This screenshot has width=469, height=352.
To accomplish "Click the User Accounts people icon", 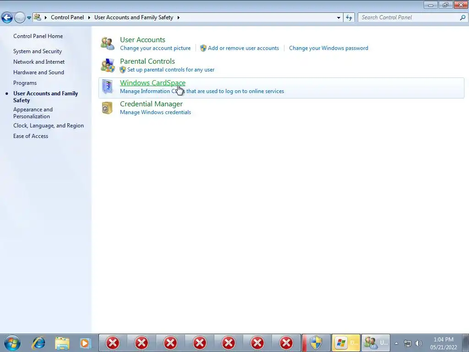I will 107,44.
